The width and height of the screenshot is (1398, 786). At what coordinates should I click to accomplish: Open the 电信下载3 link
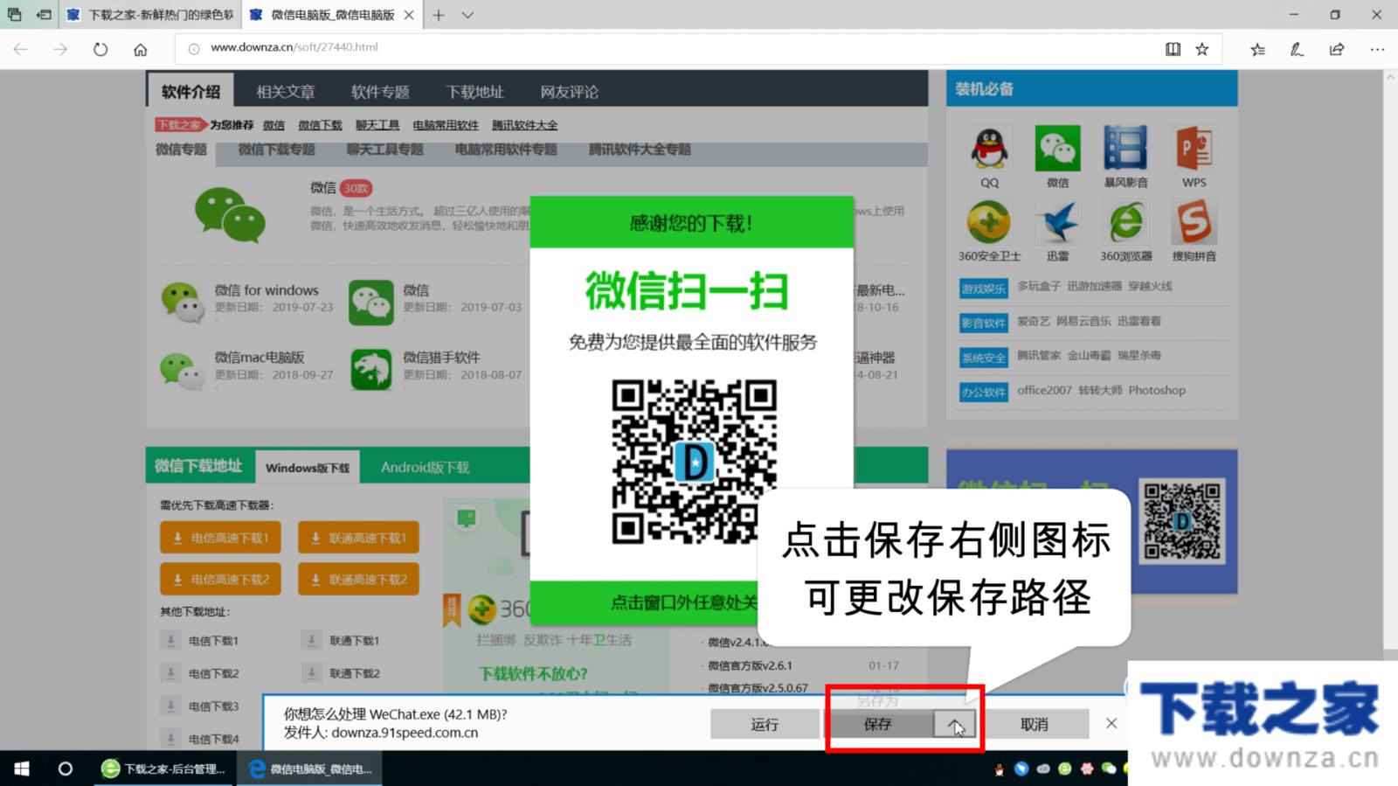[213, 706]
